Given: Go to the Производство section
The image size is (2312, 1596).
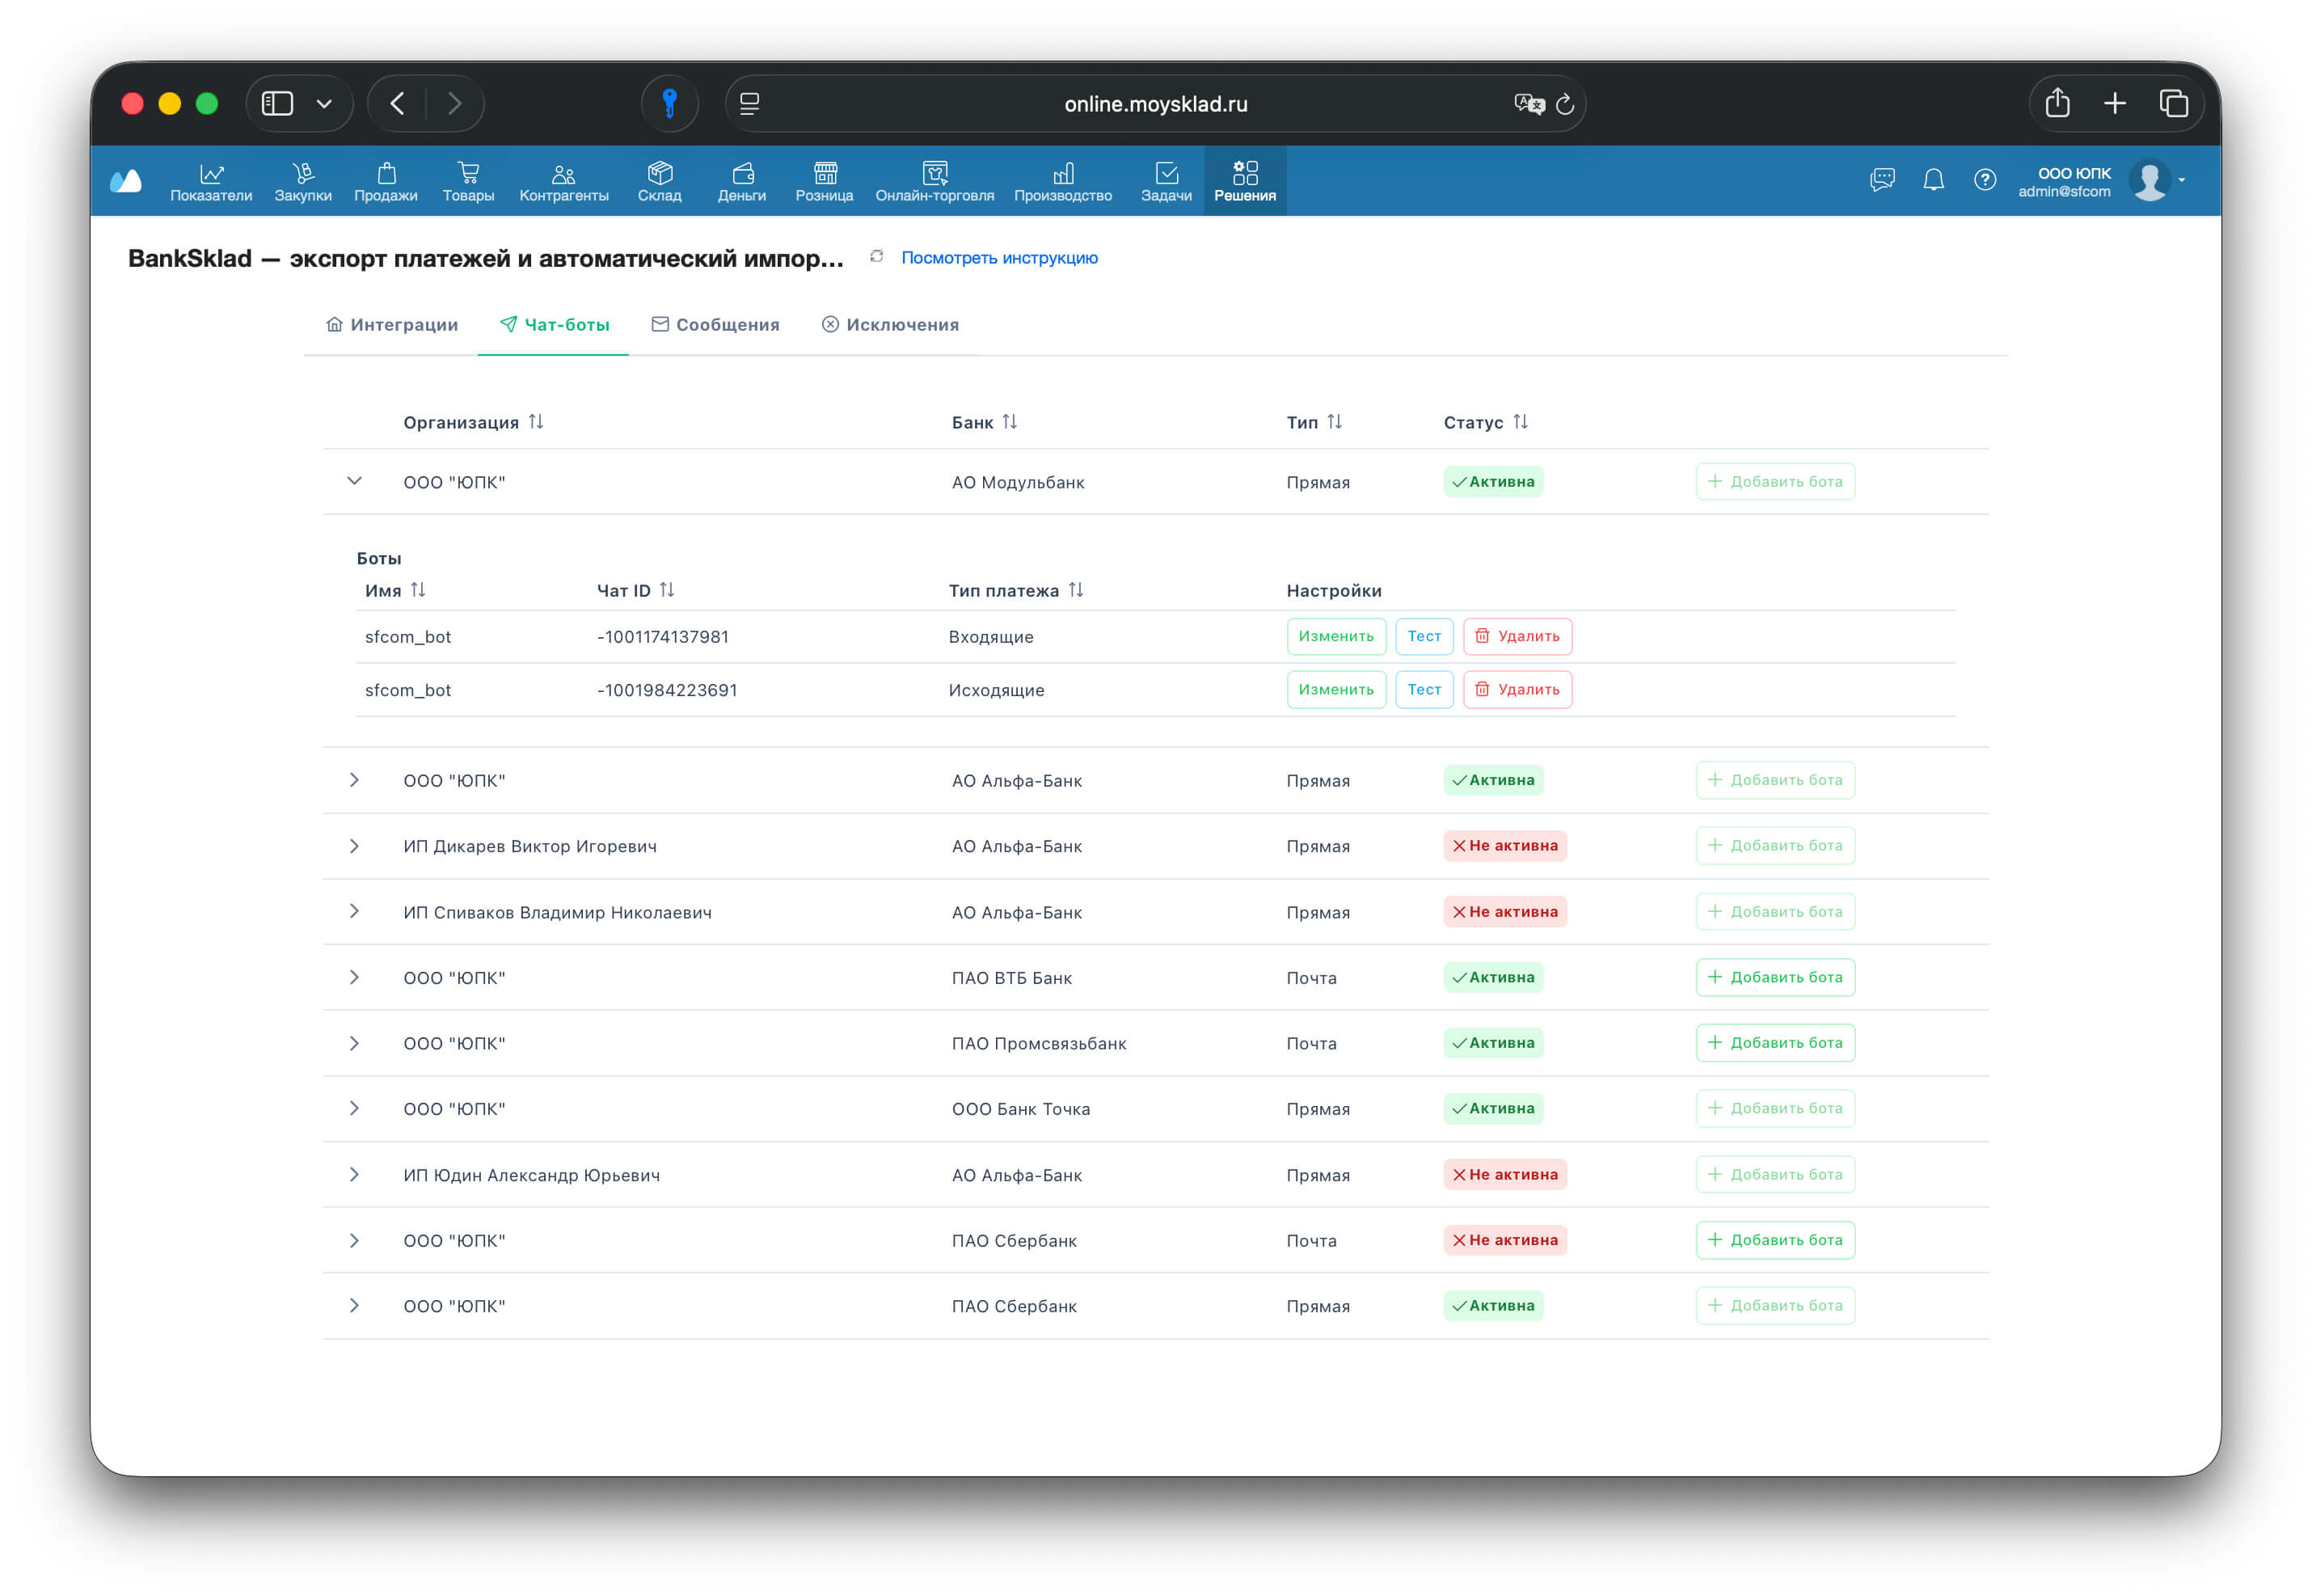Looking at the screenshot, I should tap(1062, 182).
